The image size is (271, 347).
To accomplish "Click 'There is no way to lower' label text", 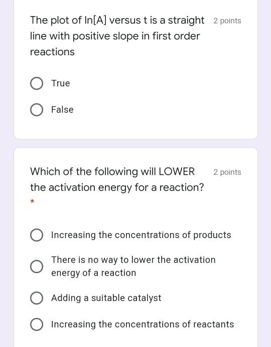I will point(133,267).
